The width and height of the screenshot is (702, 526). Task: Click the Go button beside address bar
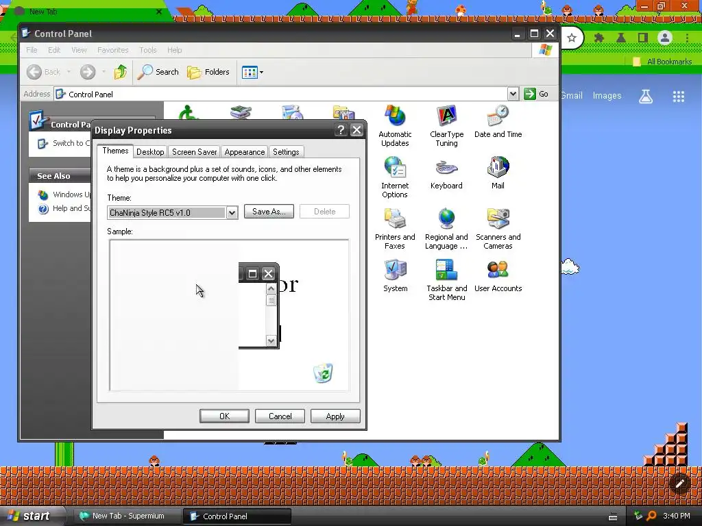click(x=536, y=94)
